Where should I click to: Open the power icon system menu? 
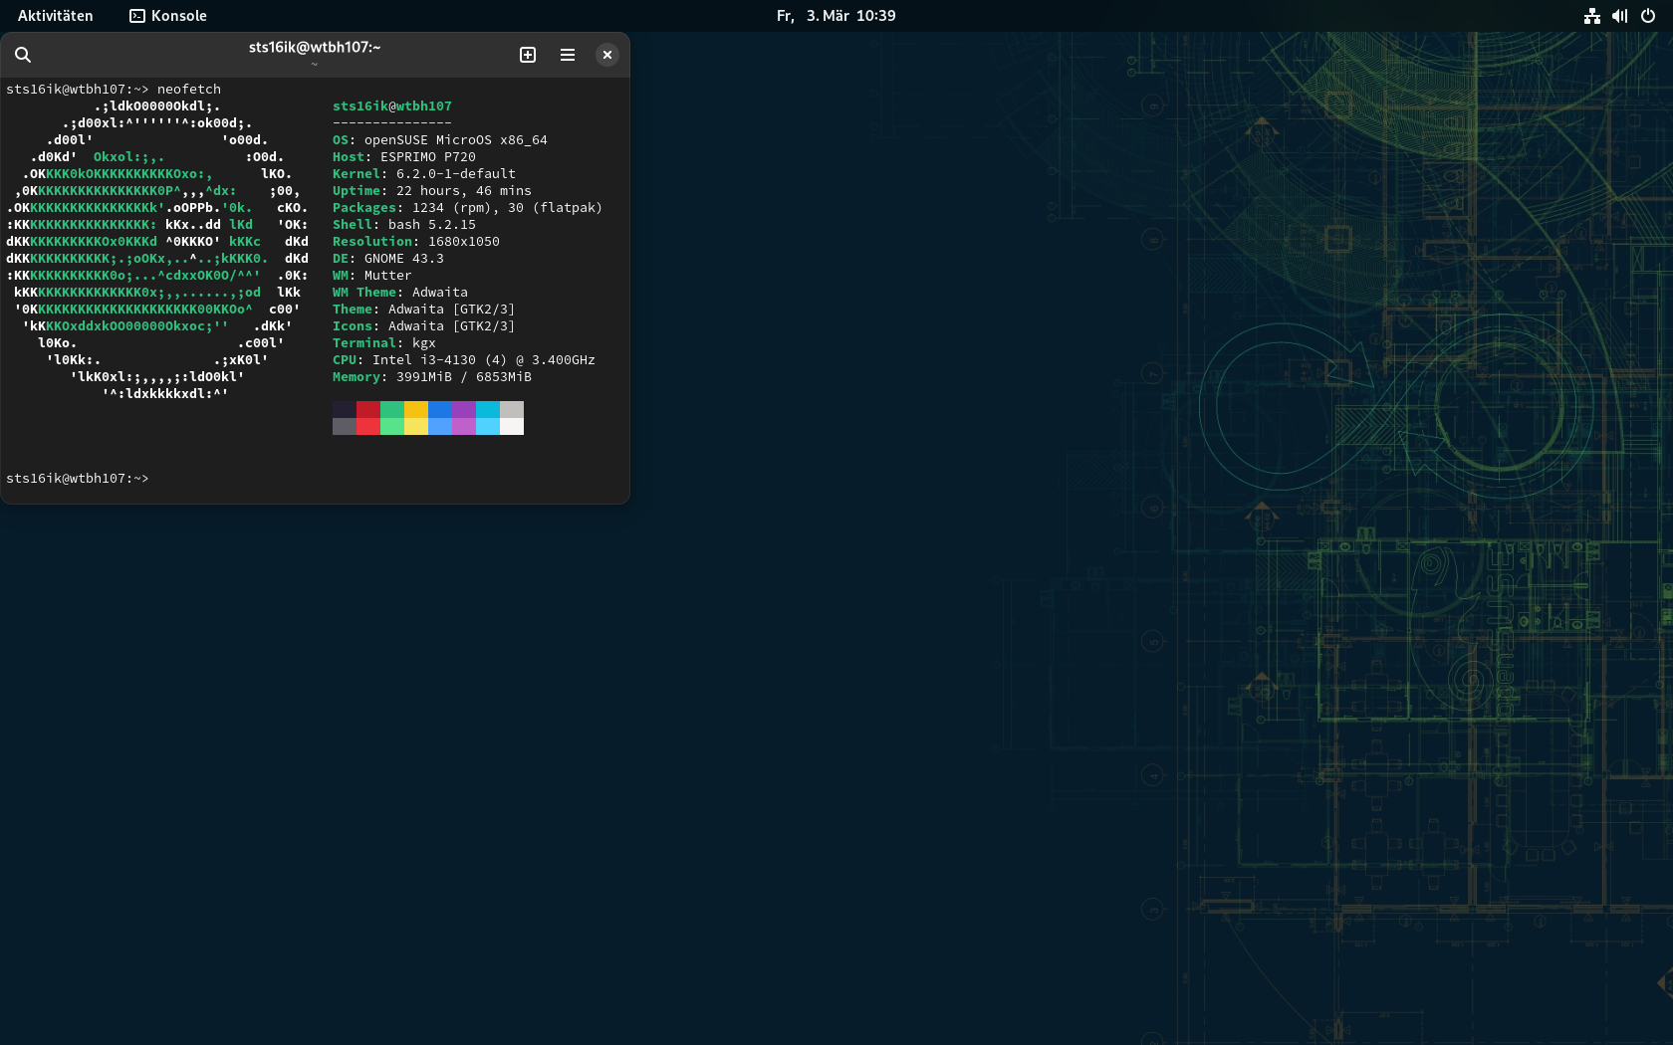click(x=1648, y=16)
